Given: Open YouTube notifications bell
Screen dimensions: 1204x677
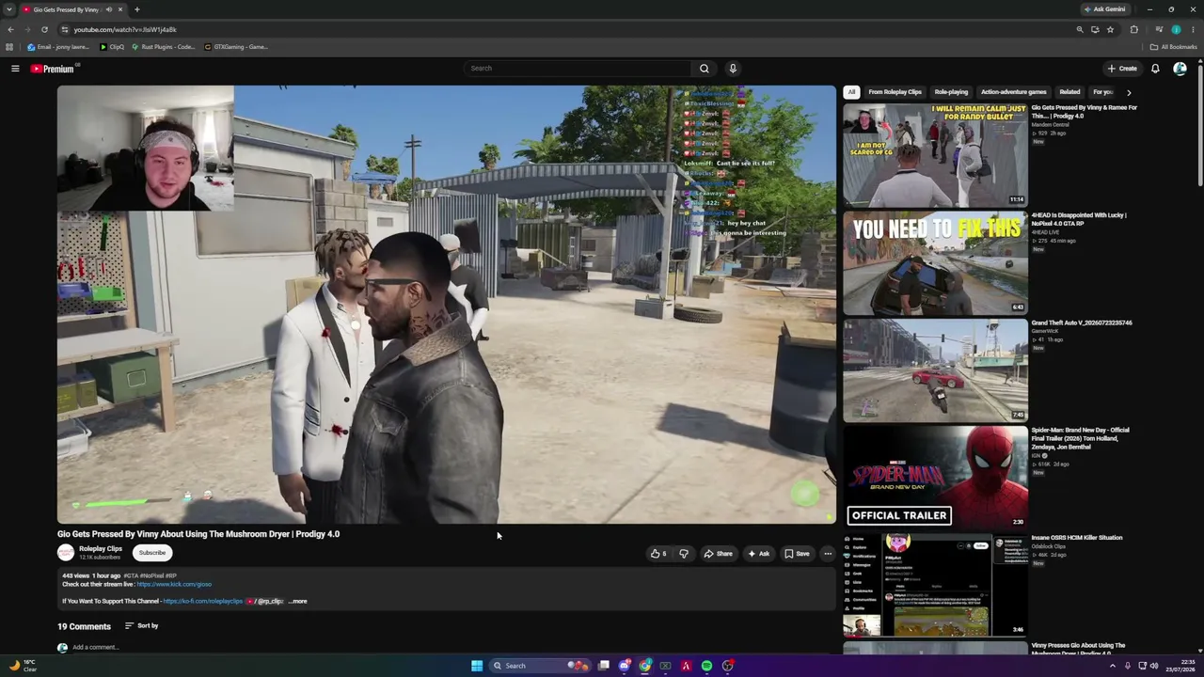Looking at the screenshot, I should point(1155,69).
